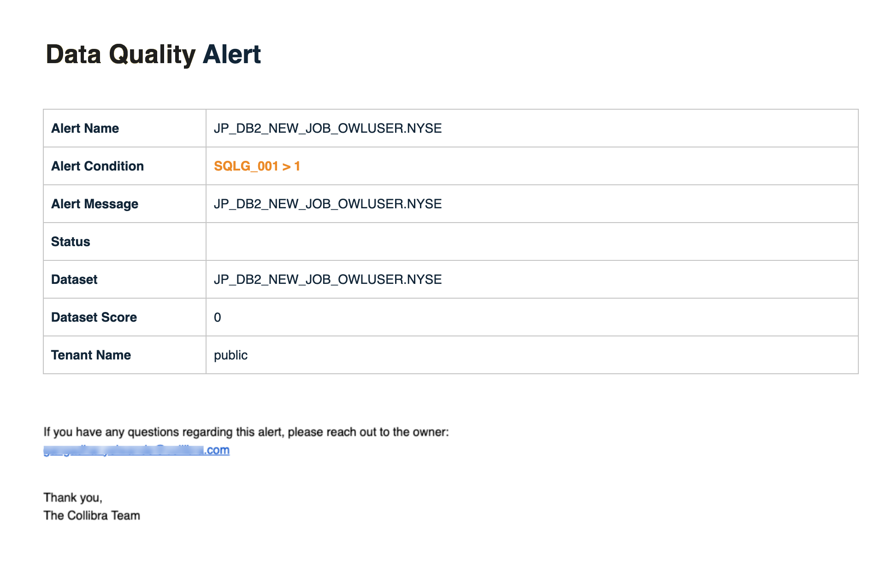Click the 'Data Quality Alert' heading

pos(154,54)
